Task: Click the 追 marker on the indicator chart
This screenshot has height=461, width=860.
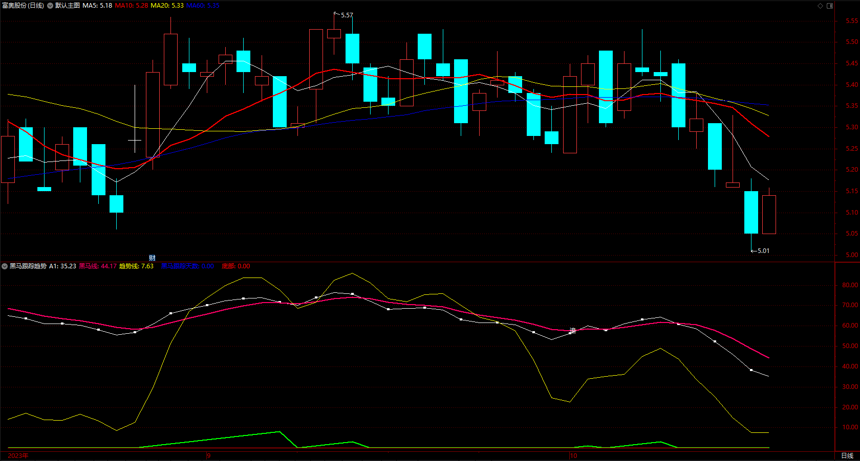Action: click(x=572, y=331)
